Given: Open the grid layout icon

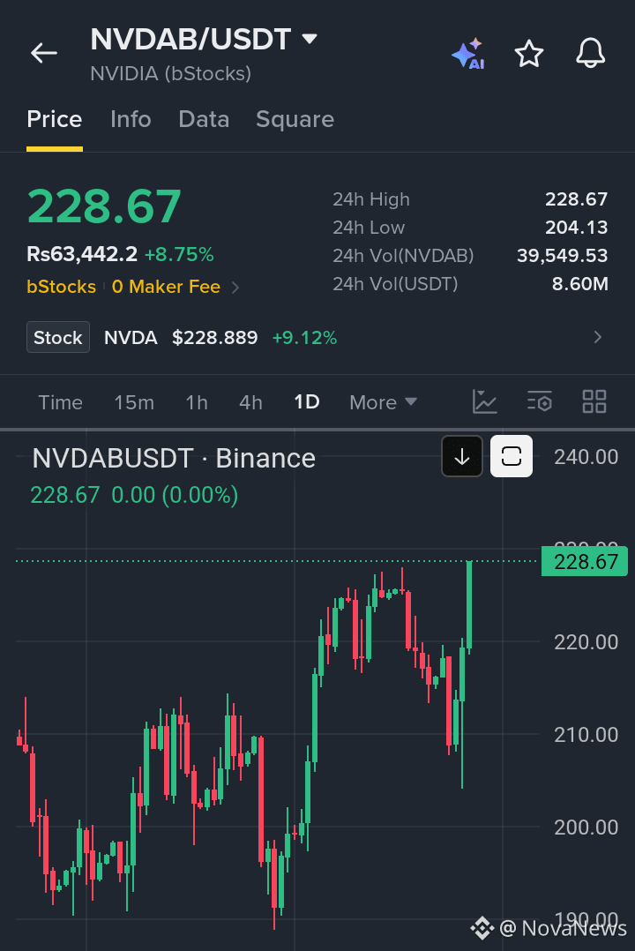Looking at the screenshot, I should [x=594, y=401].
